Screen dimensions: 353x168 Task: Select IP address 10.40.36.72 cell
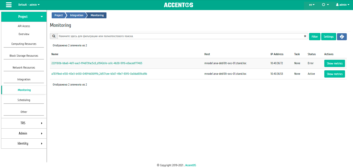pyautogui.click(x=277, y=63)
